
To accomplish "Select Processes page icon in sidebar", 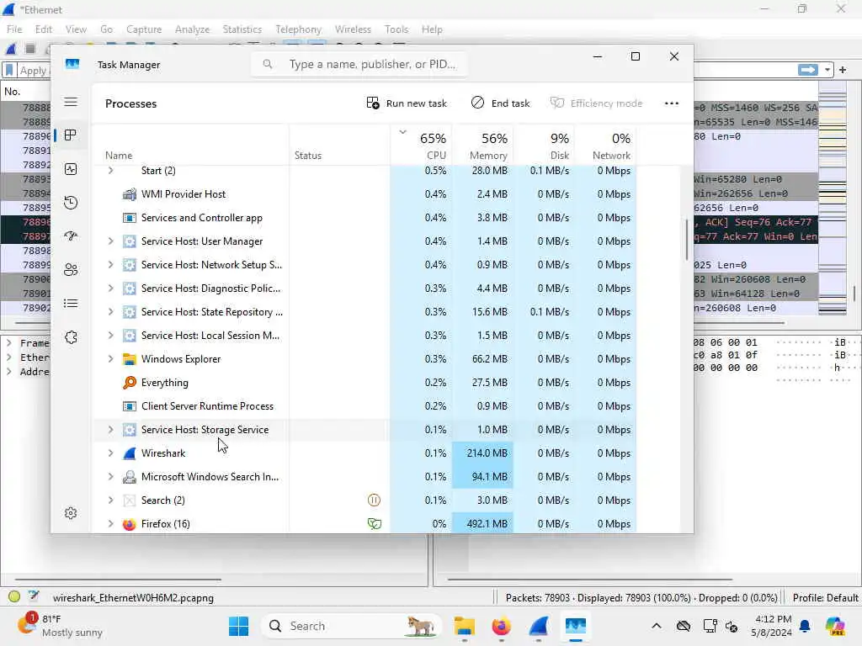I will (71, 135).
